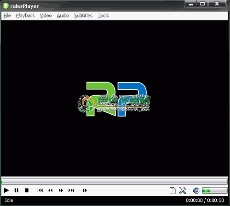The height and width of the screenshot is (206, 230).
Task: Mute audio using the speaker icon
Action: point(196,190)
